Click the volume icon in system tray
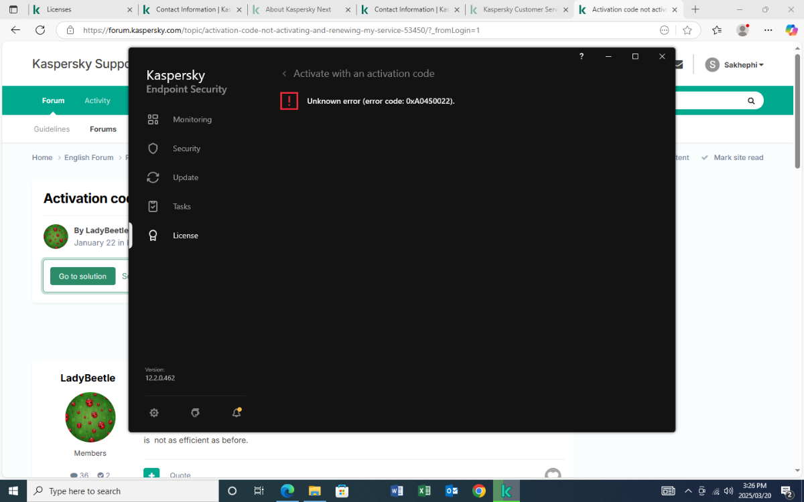Viewport: 804px width, 502px height. 730,491
